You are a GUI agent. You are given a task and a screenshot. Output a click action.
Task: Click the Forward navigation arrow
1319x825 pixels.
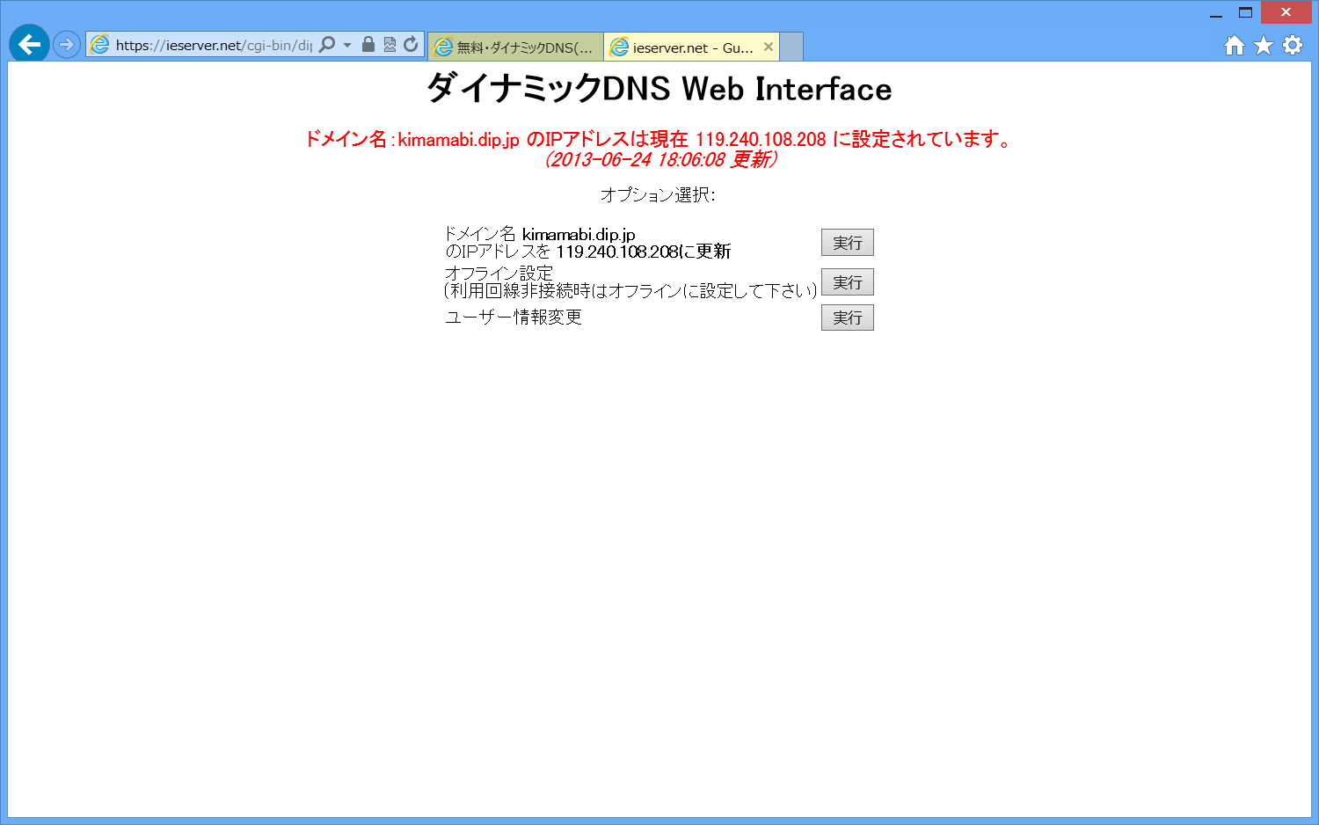pos(67,44)
